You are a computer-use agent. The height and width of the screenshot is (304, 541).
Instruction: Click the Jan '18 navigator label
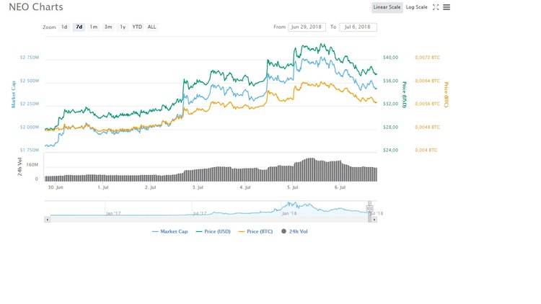(289, 214)
